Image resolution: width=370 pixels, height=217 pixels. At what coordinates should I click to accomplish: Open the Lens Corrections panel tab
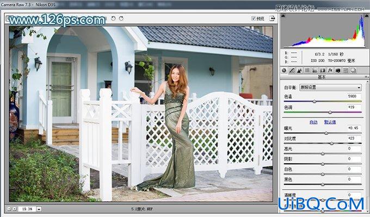point(322,70)
